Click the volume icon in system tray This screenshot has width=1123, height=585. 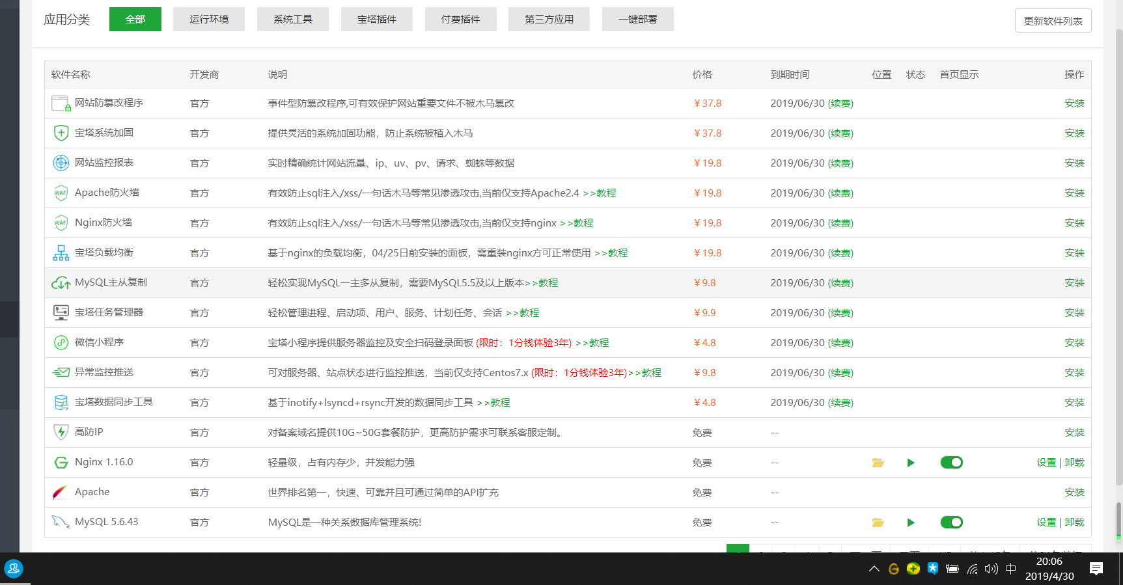point(991,569)
